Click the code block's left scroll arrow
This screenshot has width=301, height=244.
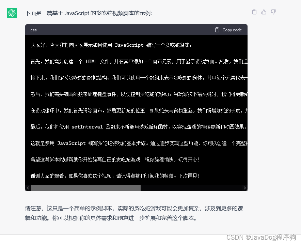[x=28, y=188]
